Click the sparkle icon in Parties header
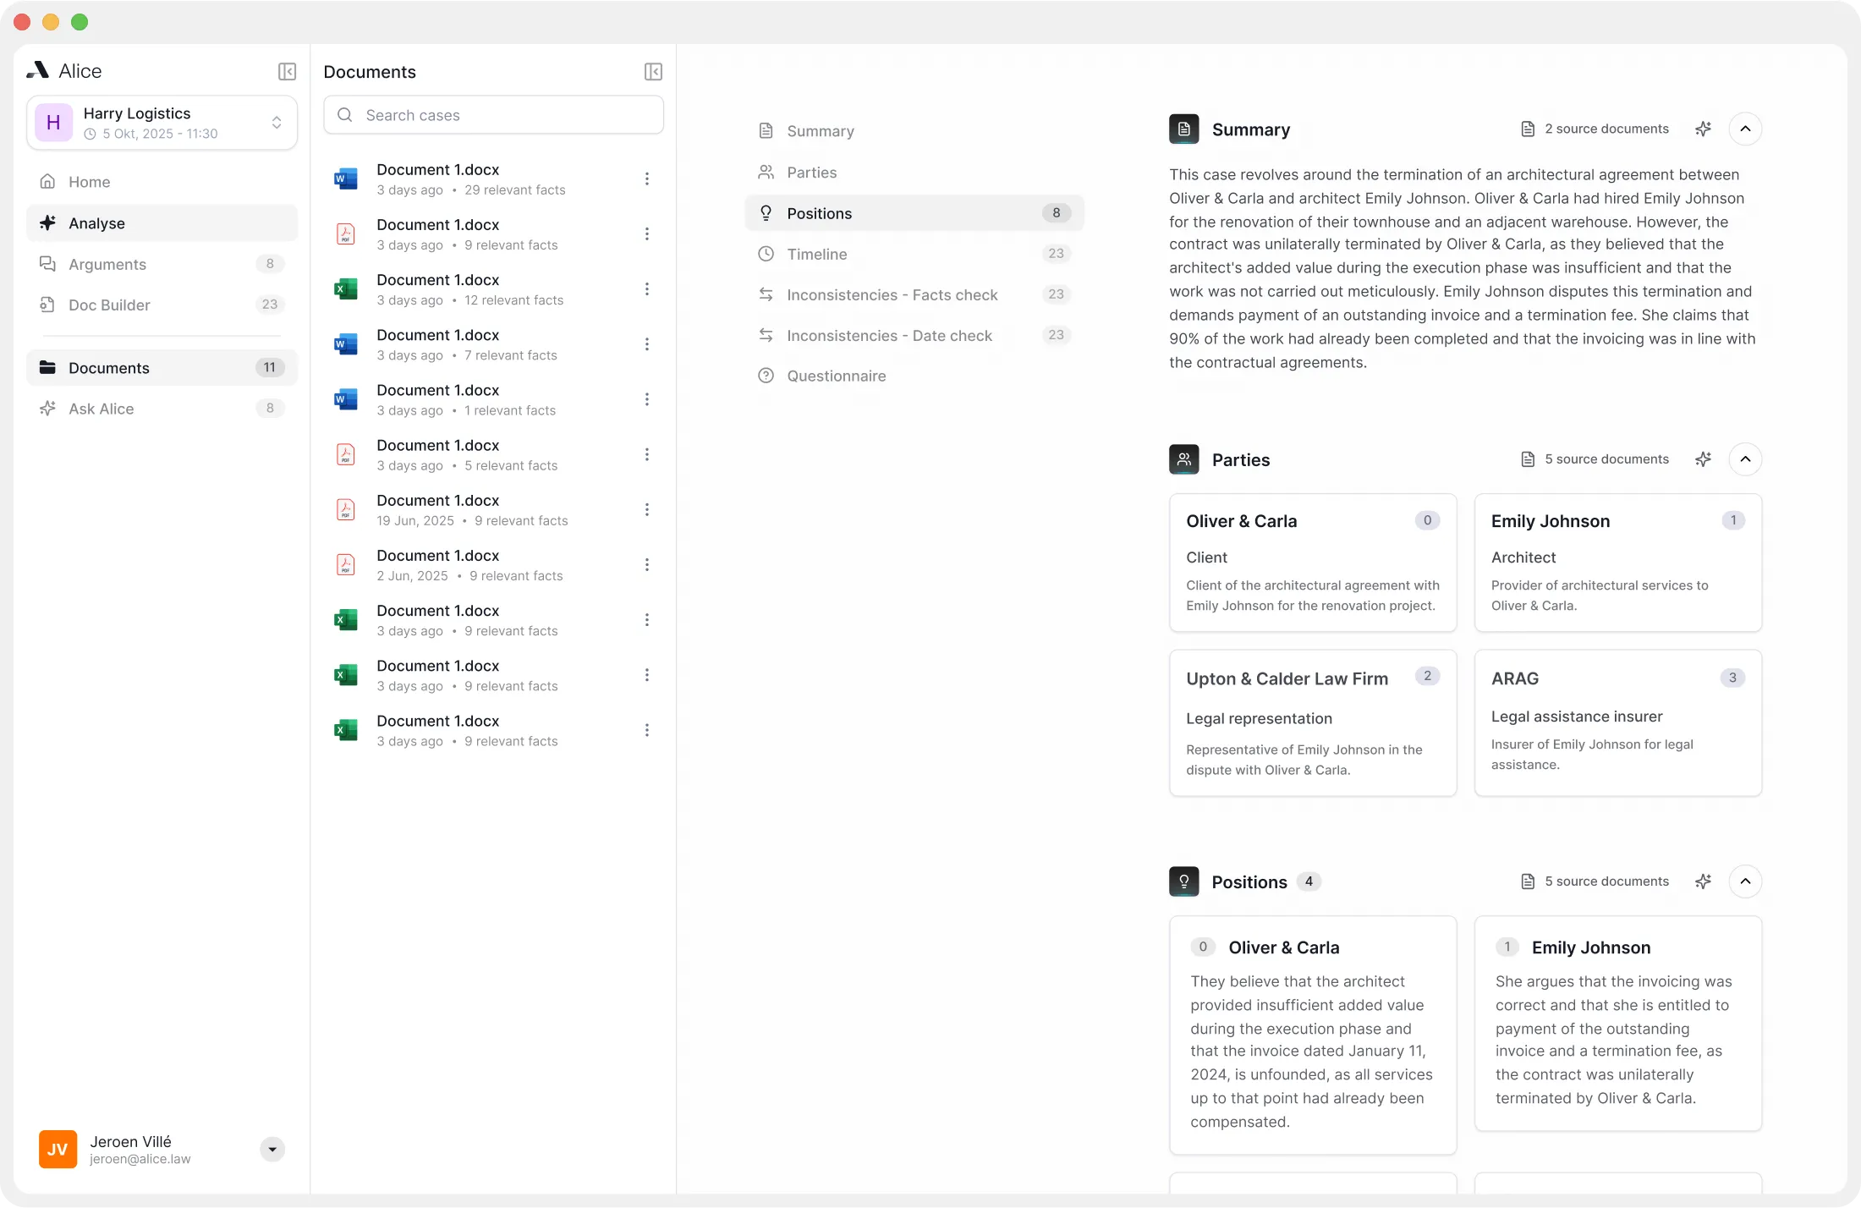The height and width of the screenshot is (1208, 1861). (x=1703, y=459)
